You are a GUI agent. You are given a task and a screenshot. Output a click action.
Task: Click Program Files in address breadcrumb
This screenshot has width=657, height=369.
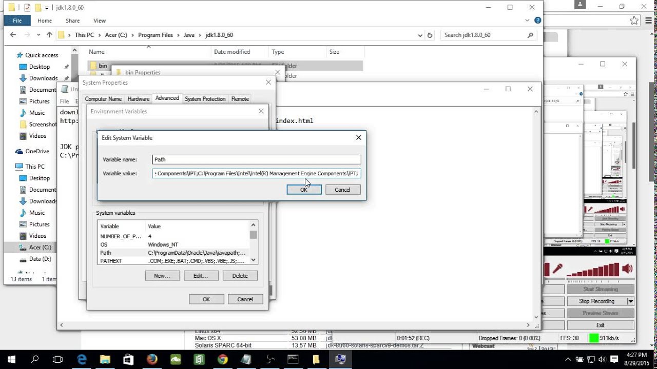(x=156, y=35)
